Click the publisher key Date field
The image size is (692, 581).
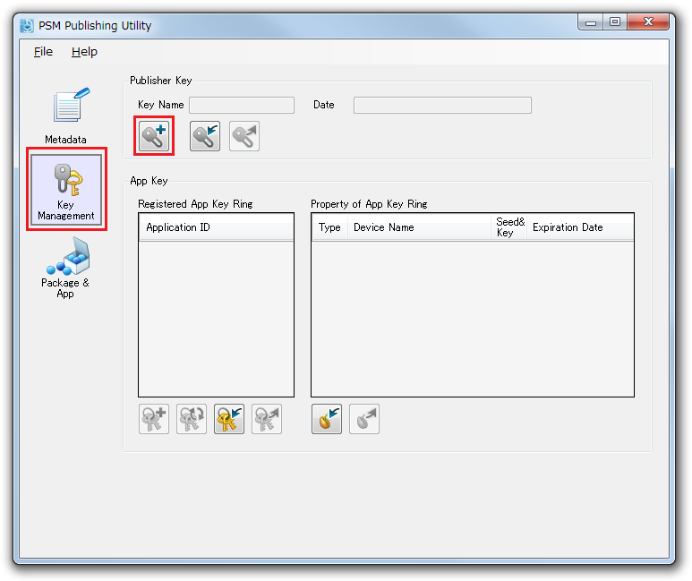(442, 106)
